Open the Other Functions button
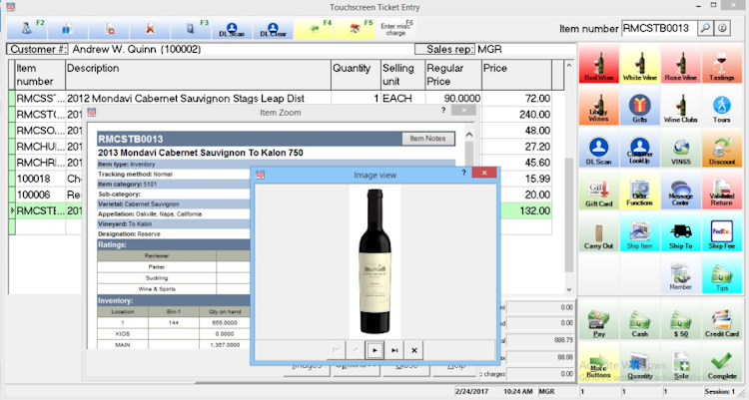This screenshot has width=749, height=400. coord(640,190)
